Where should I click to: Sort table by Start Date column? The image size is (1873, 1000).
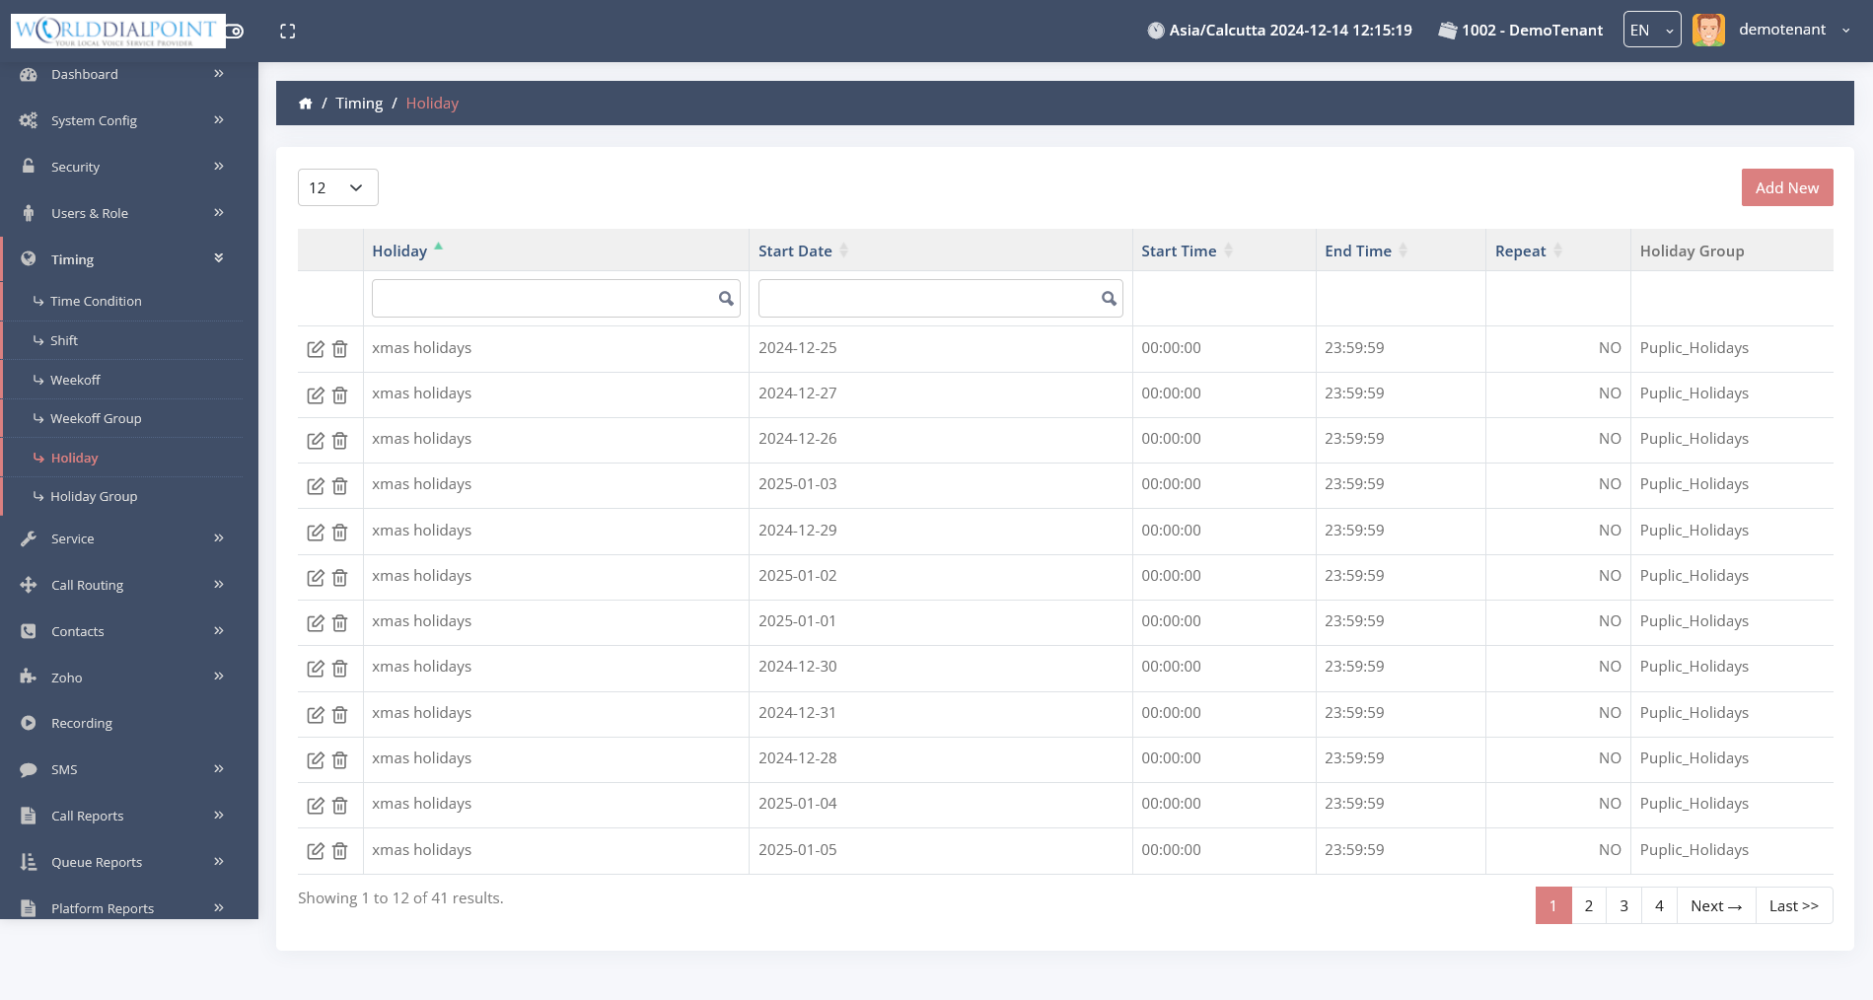(x=796, y=251)
